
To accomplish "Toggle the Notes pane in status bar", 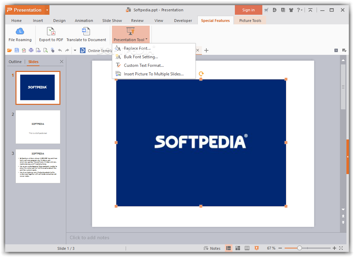I will point(212,248).
